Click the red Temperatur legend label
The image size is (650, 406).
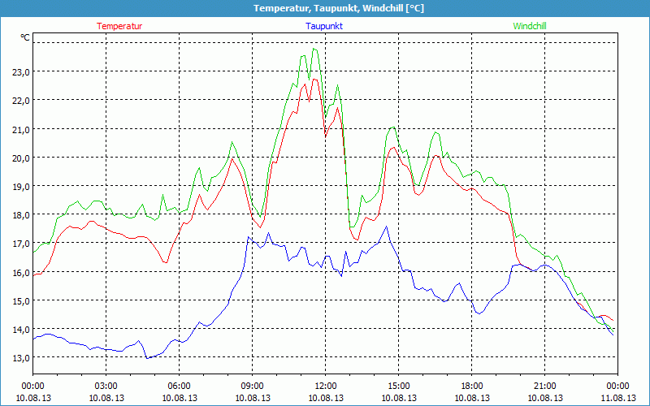(119, 26)
